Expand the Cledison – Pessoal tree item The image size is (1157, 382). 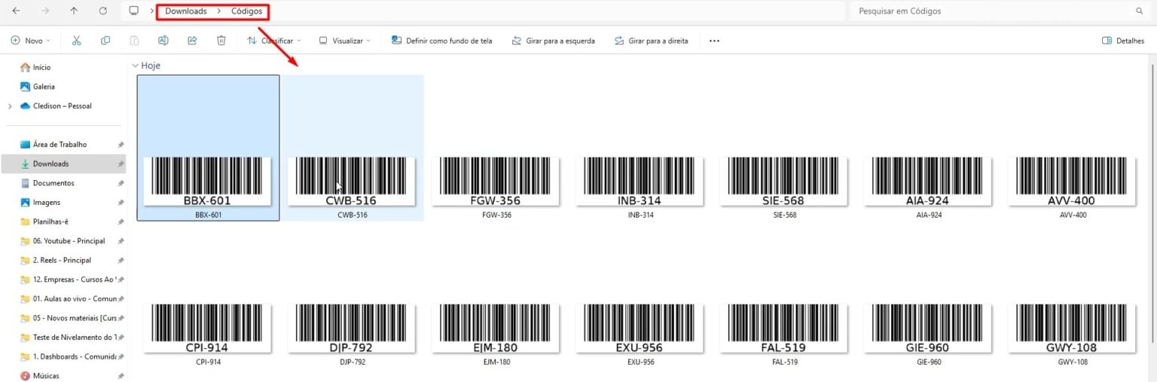10,106
